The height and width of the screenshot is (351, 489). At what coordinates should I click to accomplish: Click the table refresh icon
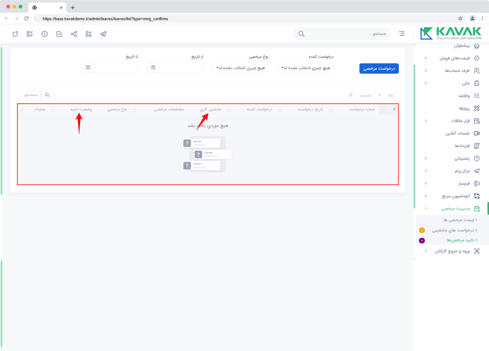click(351, 95)
